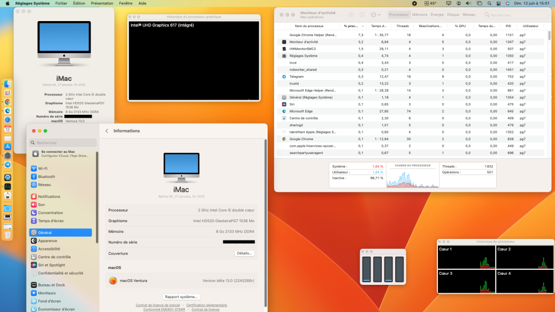Click the Notifications icon in settings sidebar

click(34, 197)
